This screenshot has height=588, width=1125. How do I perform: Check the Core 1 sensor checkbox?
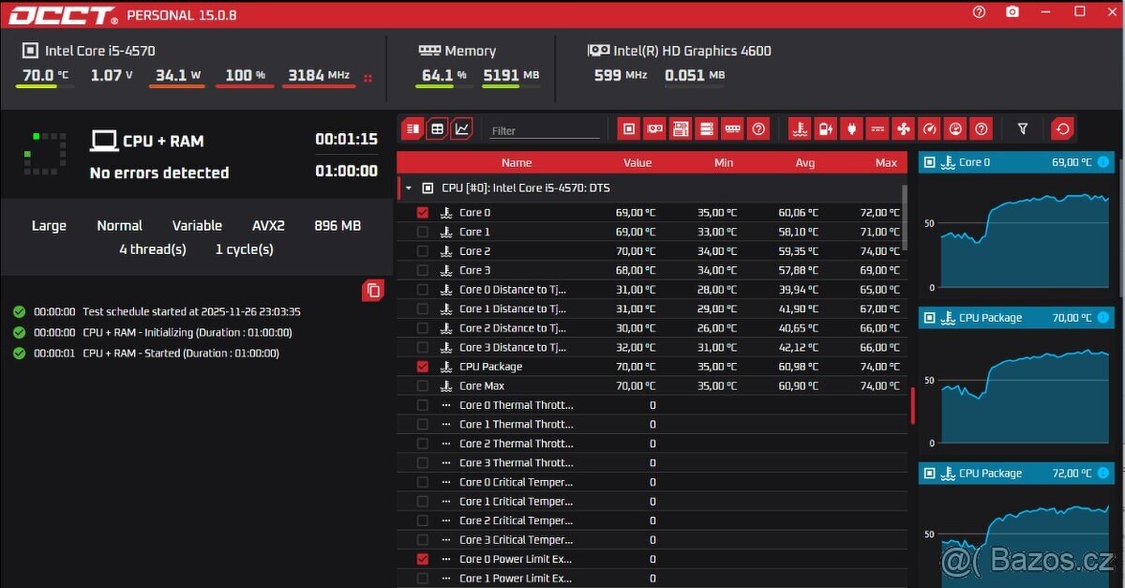pos(422,232)
